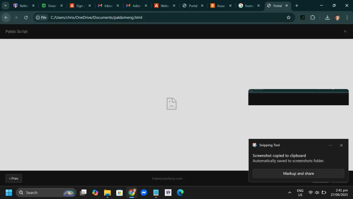Click the Chrome taskbar icon
This screenshot has width=353, height=199.
[132, 193]
